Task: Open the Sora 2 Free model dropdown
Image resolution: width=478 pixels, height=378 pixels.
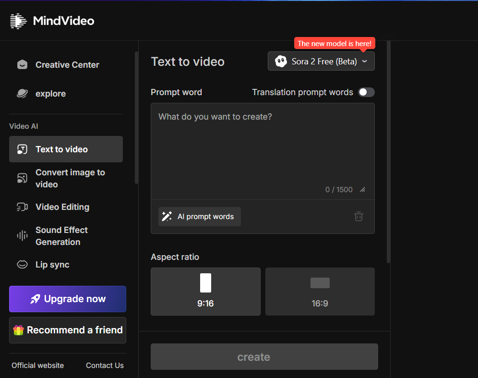Action: [x=321, y=61]
